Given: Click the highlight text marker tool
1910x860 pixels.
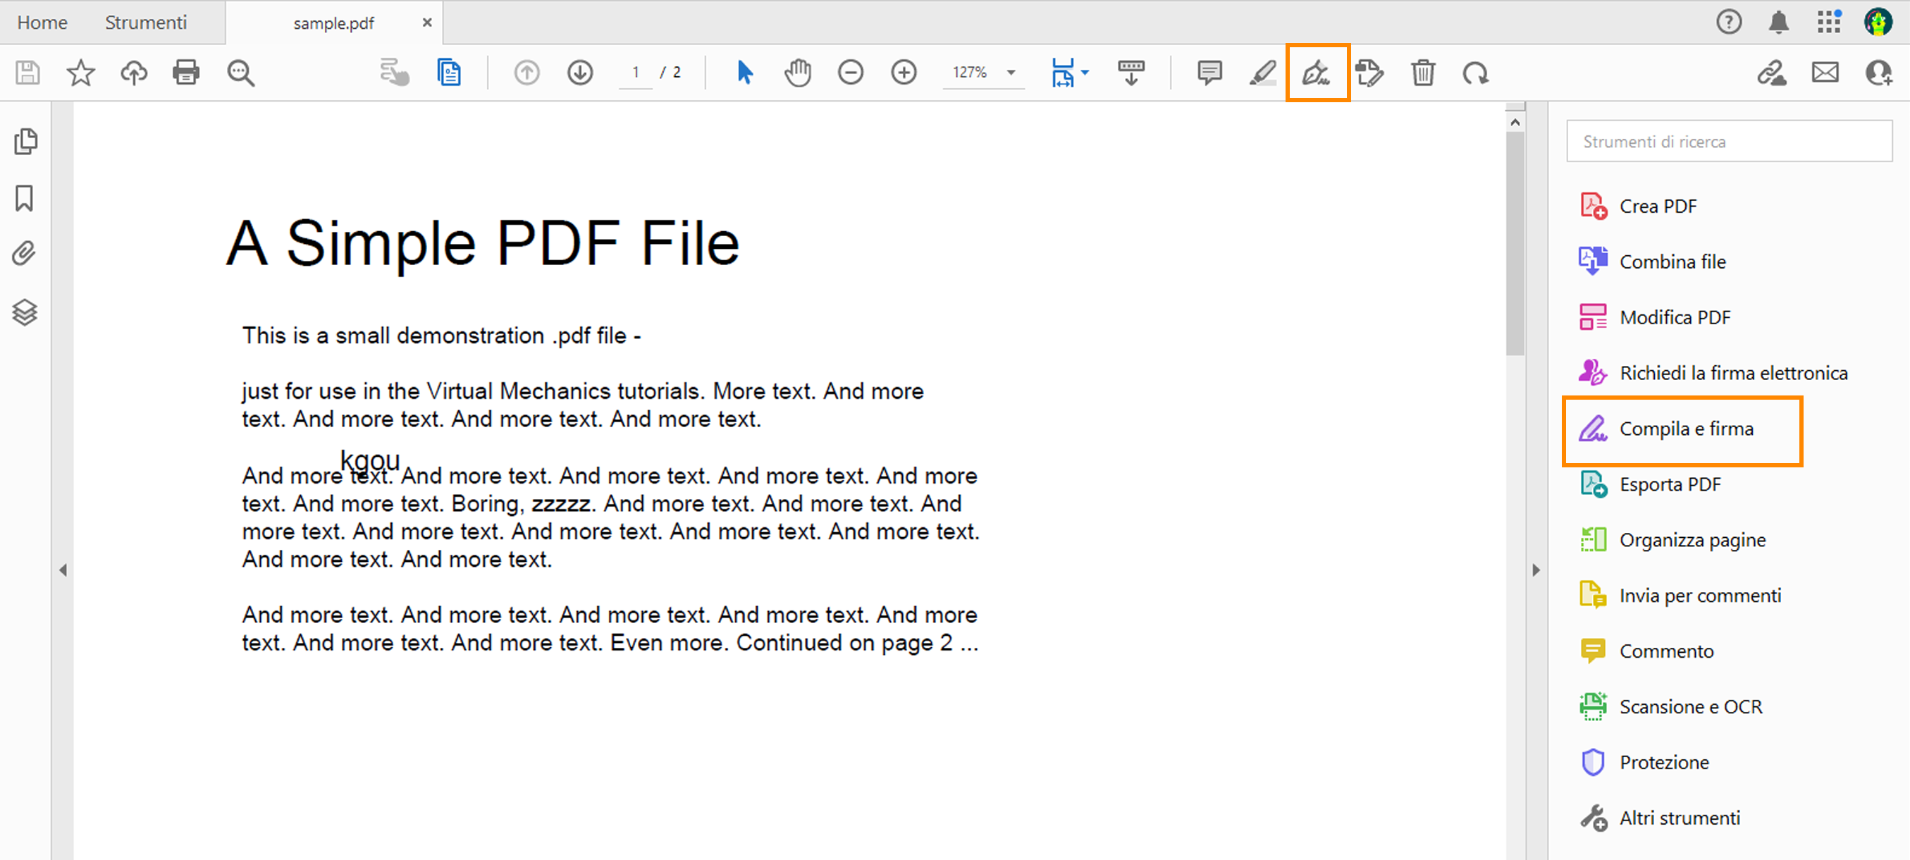Looking at the screenshot, I should 1263,73.
